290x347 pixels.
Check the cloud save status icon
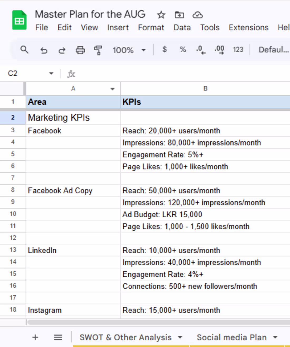[197, 15]
